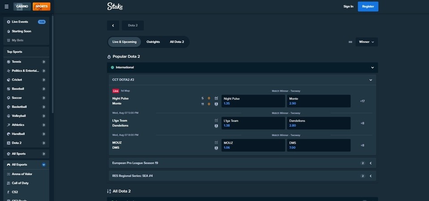Click the Call of Duty icon
The height and width of the screenshot is (201, 429).
8,183
